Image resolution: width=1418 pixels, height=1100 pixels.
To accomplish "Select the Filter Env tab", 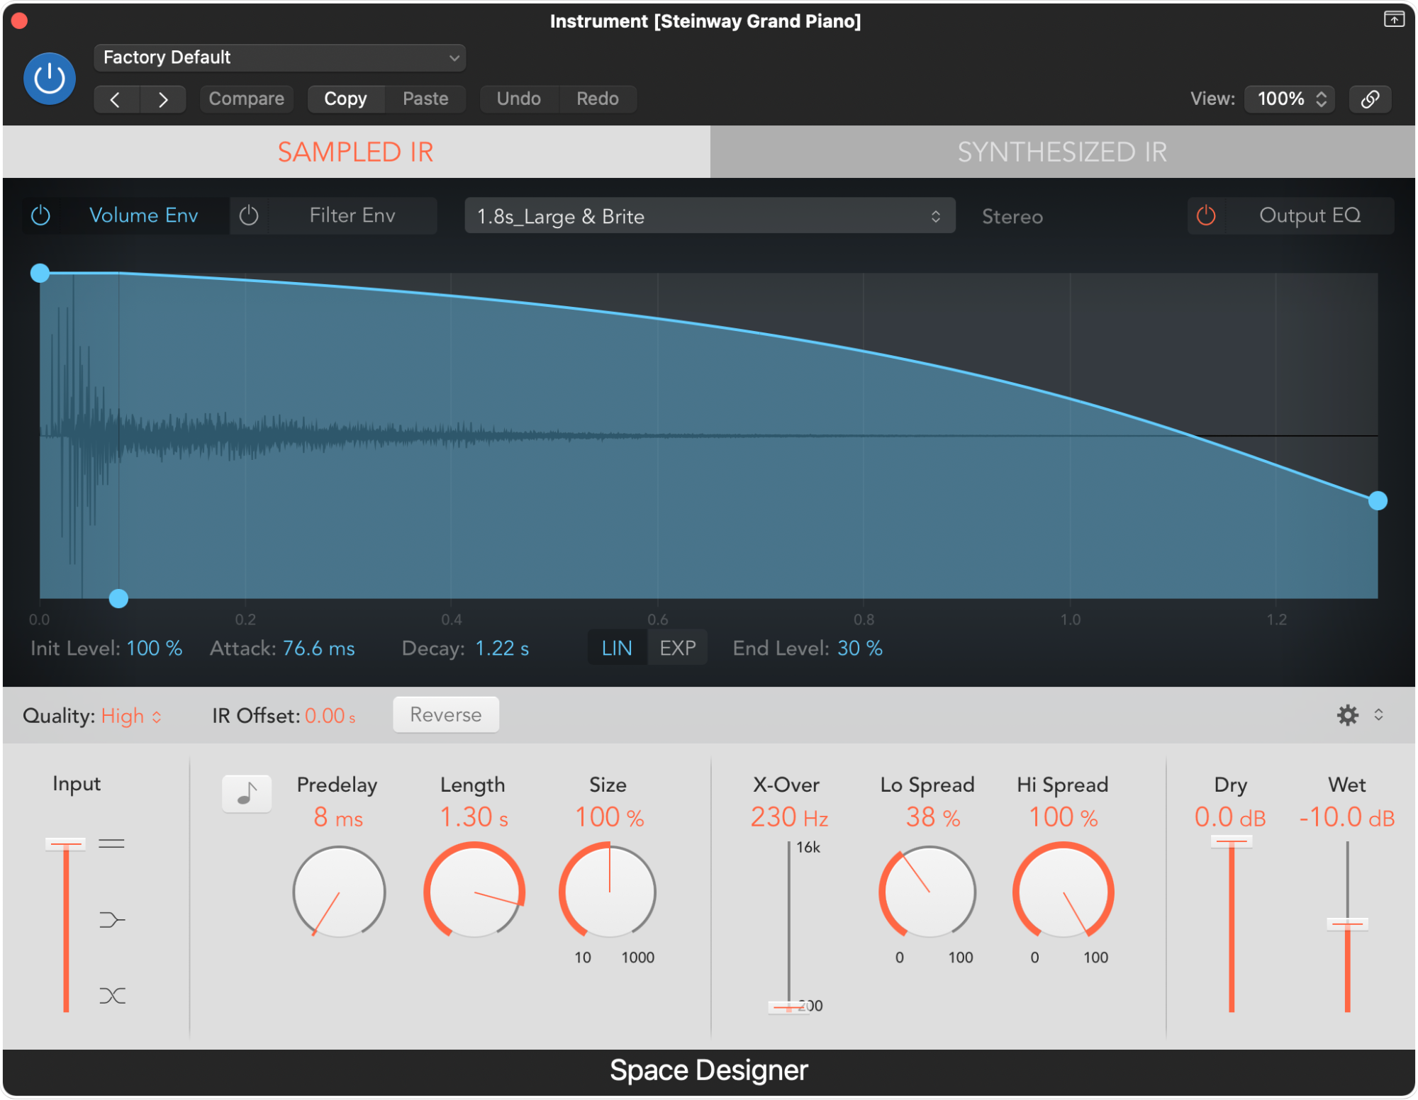I will pos(352,215).
